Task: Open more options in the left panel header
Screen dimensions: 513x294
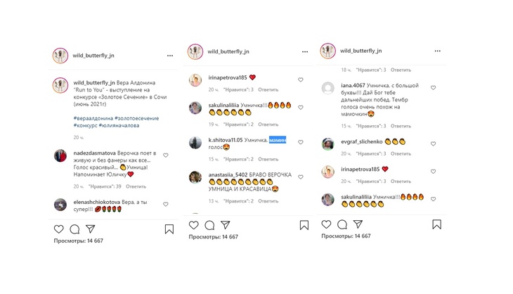Action: pos(169,55)
